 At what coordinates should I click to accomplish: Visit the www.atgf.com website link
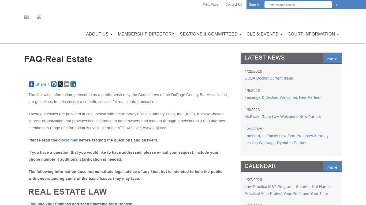pyautogui.click(x=155, y=128)
